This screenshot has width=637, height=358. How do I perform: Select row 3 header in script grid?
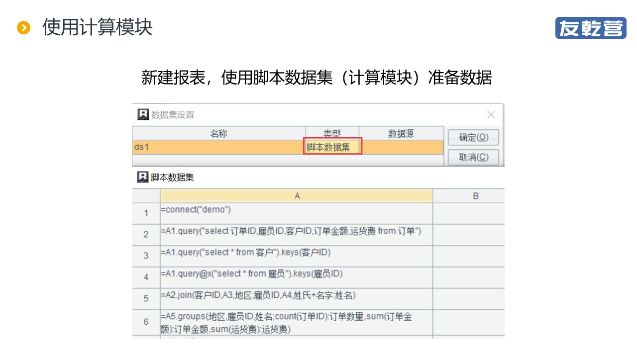click(146, 256)
